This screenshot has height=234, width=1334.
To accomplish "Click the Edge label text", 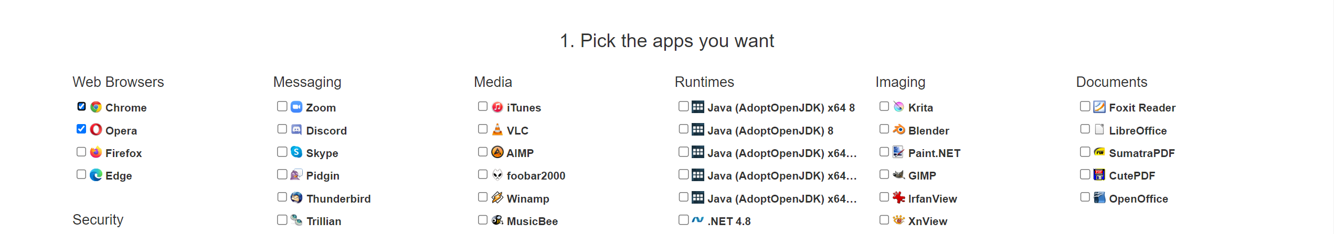I will coord(119,176).
